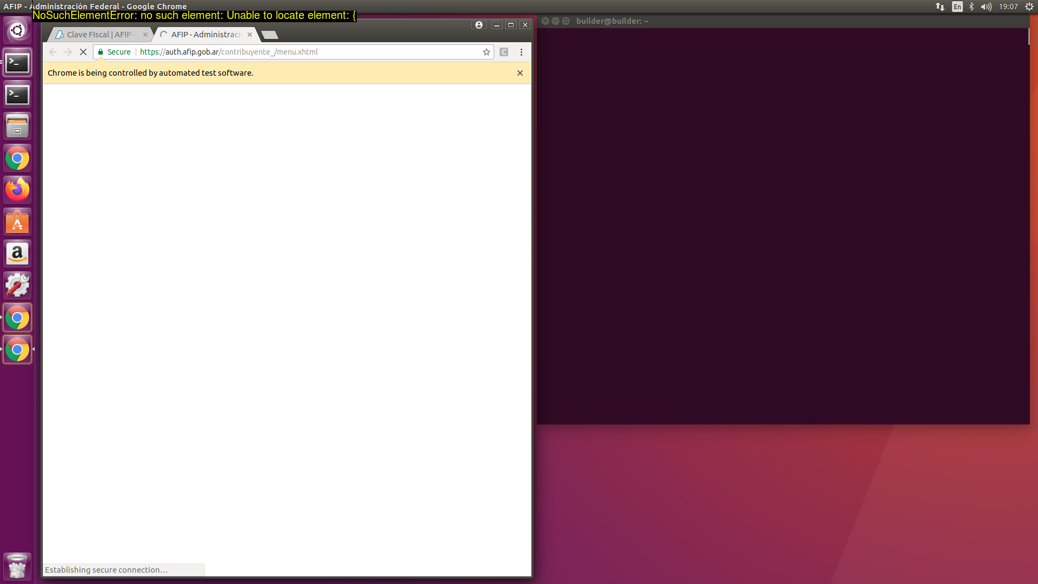Image resolution: width=1038 pixels, height=584 pixels.
Task: Open the Trash in the dock
Action: pyautogui.click(x=17, y=566)
